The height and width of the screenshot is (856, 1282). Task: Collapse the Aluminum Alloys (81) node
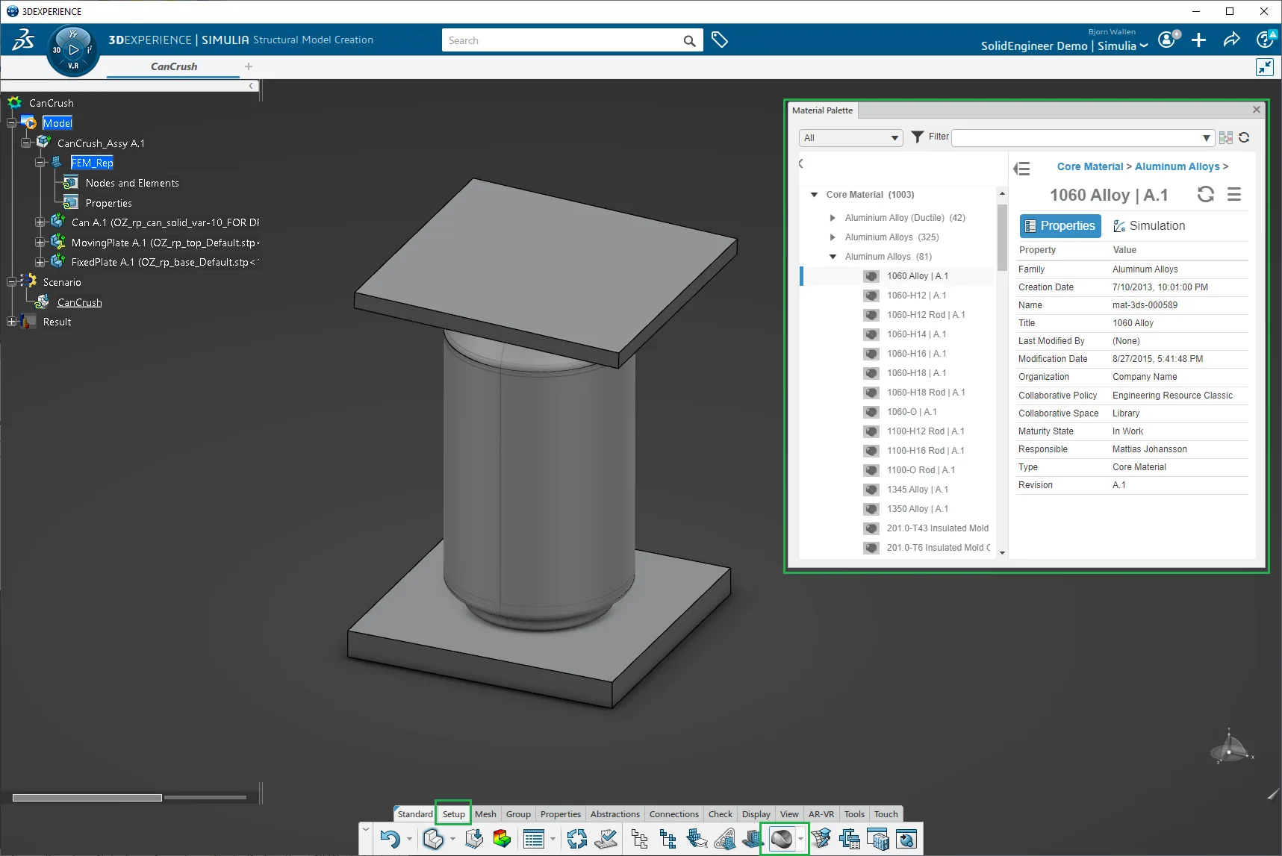click(x=833, y=257)
